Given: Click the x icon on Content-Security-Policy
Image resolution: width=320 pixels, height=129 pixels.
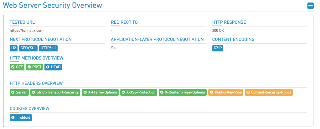Looking at the screenshot, I should click(248, 92).
